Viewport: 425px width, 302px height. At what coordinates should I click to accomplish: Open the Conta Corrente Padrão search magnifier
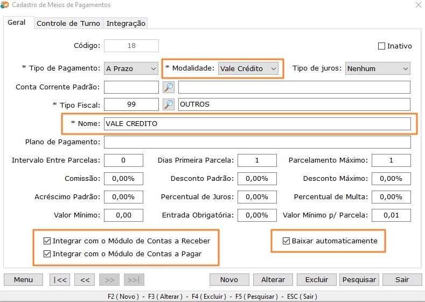[169, 87]
